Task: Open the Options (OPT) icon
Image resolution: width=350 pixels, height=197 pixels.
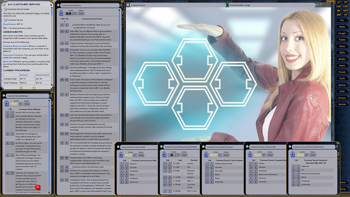Action: pos(345,10)
